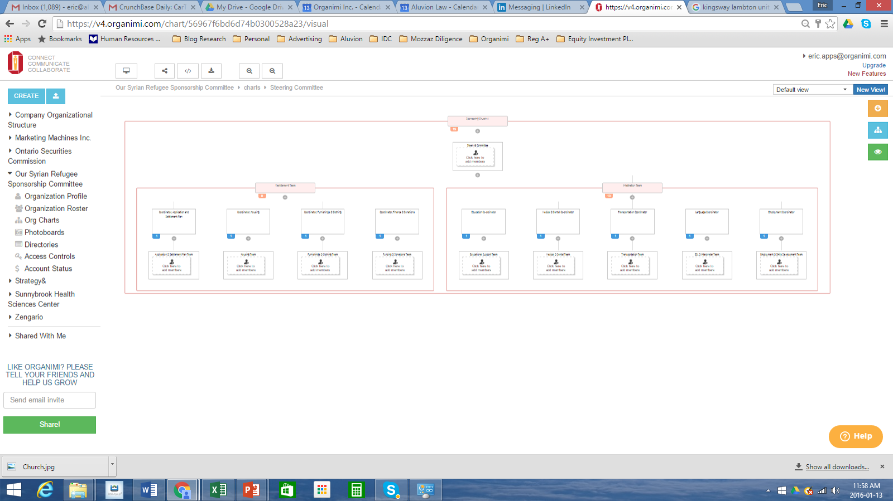Open Skype from the Windows taskbar
893x501 pixels.
[x=391, y=490]
